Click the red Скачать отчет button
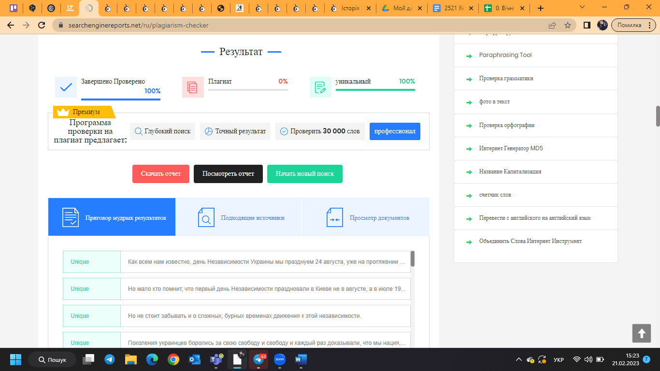Screen dimensions: 660x371 161,174
